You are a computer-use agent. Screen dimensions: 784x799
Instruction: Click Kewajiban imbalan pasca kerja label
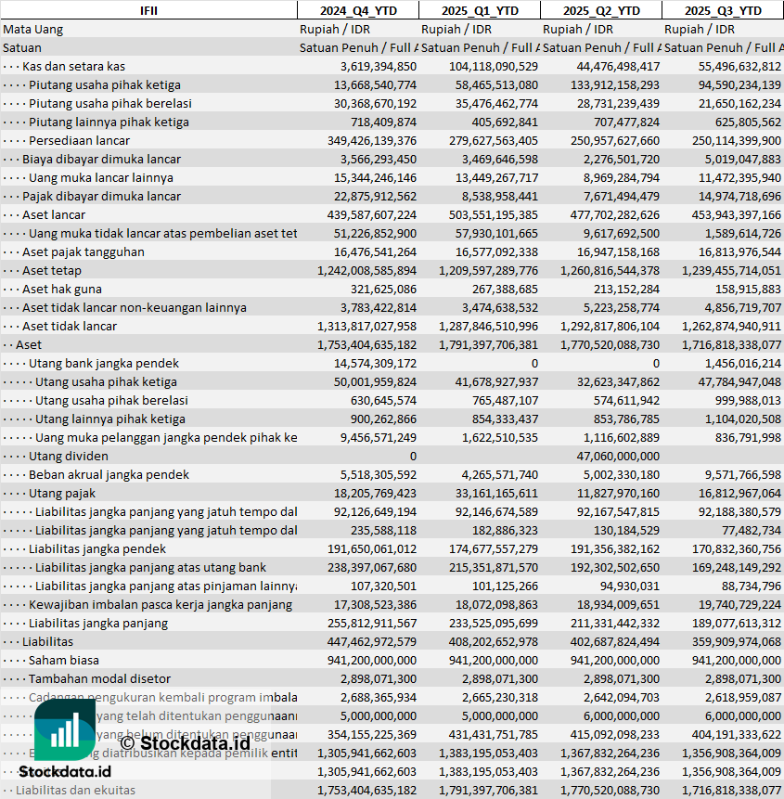tap(161, 605)
